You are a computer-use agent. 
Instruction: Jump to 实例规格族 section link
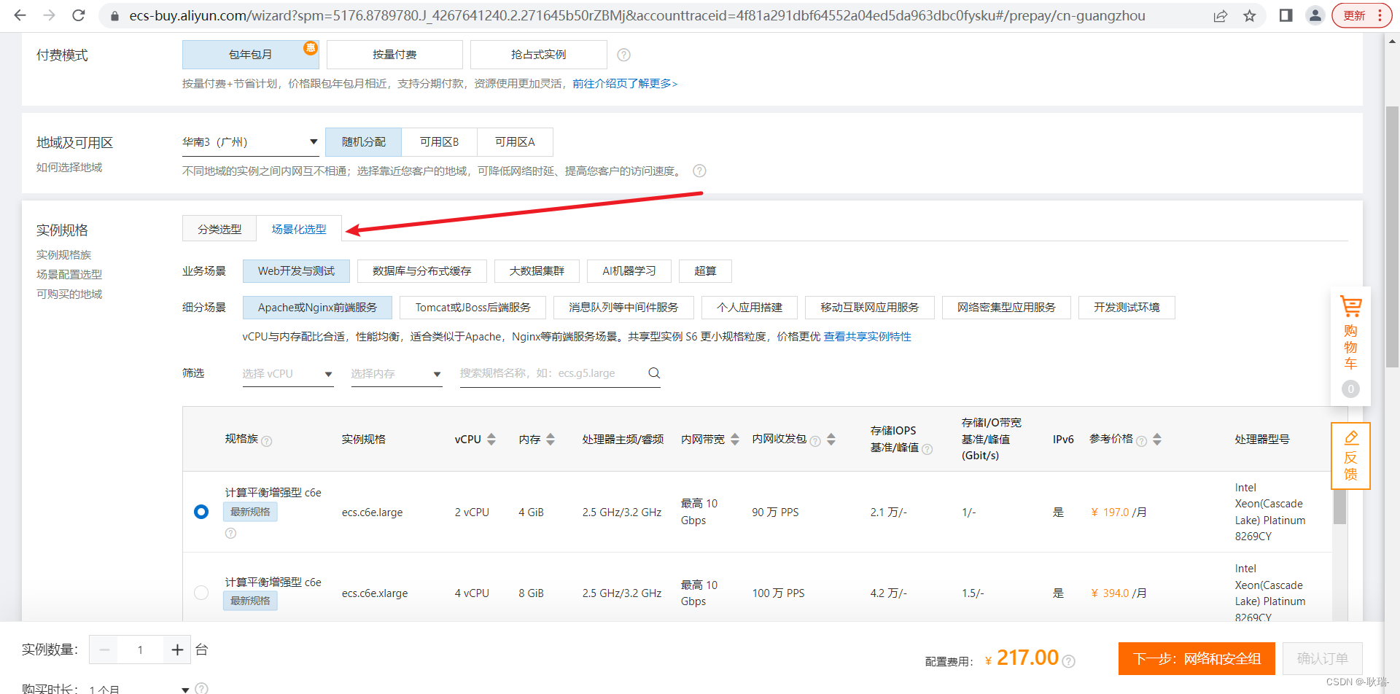pyautogui.click(x=64, y=255)
